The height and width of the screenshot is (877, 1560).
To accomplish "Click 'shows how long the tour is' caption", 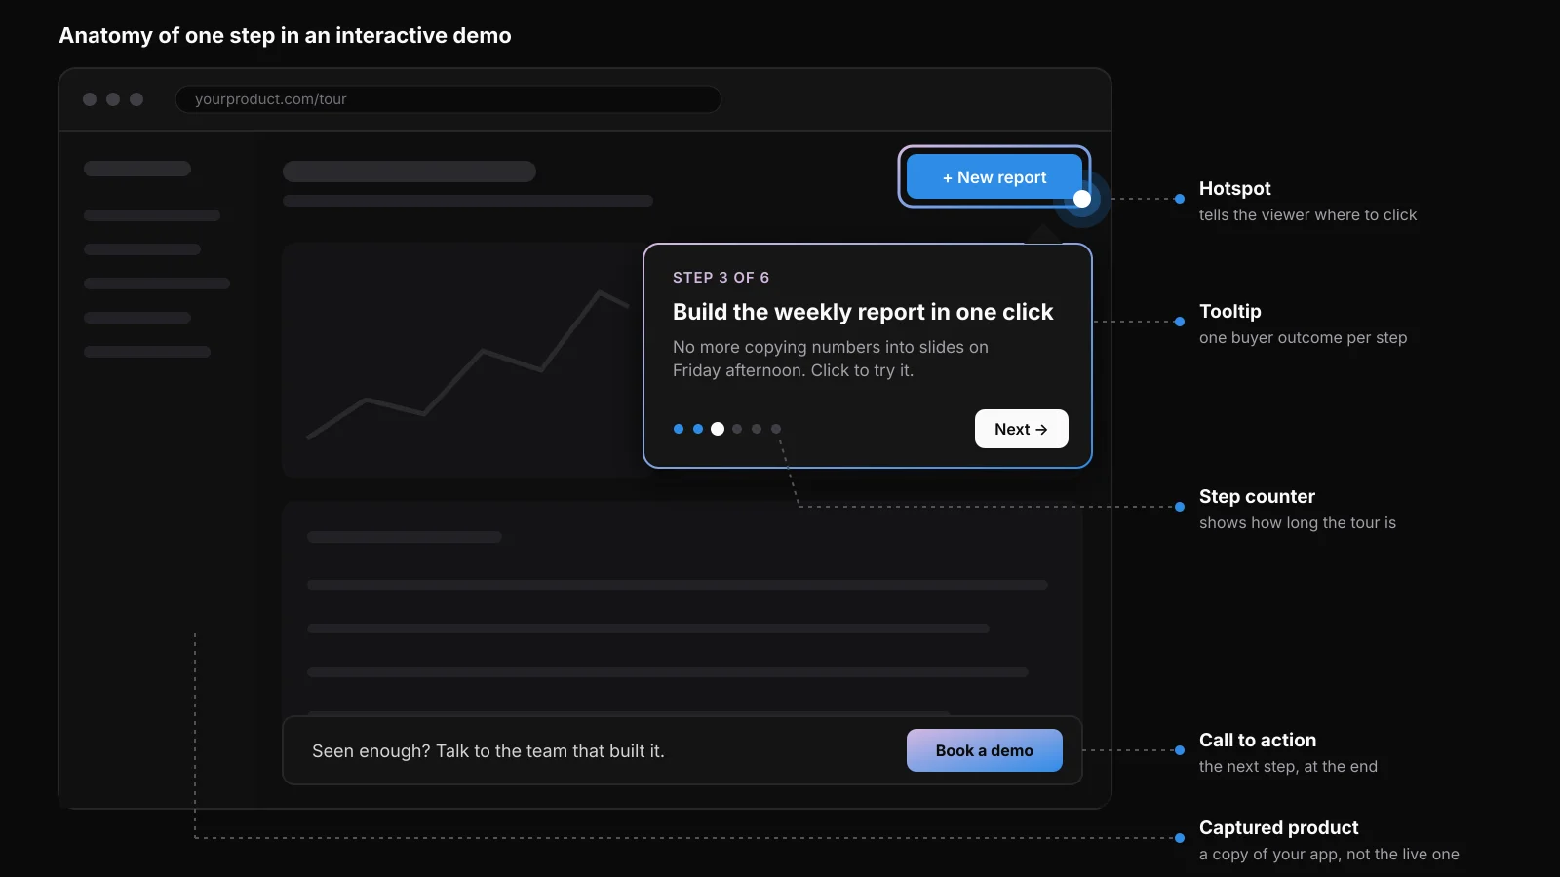I will (x=1297, y=522).
